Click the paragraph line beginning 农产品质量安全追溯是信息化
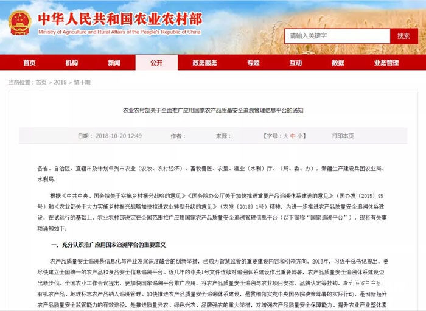This screenshot has height=311, width=426. tap(219, 261)
